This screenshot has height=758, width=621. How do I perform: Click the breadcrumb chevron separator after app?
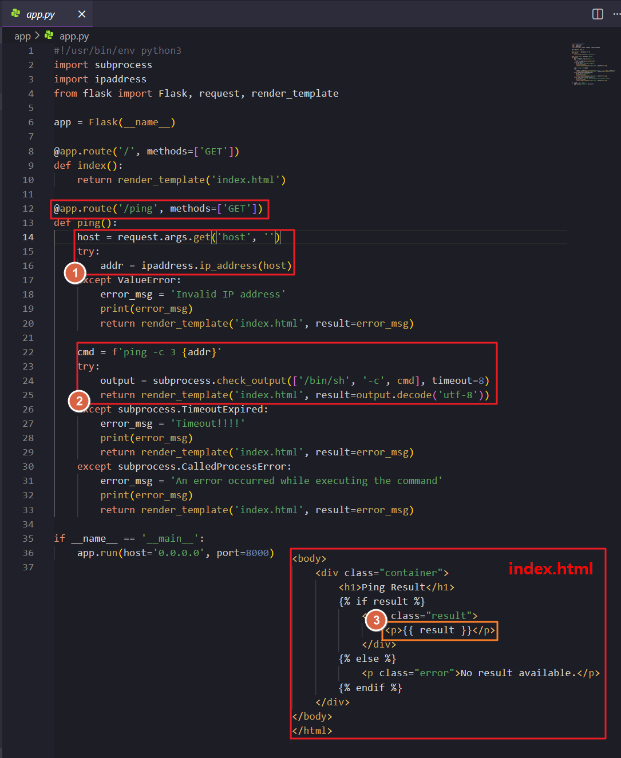coord(37,35)
